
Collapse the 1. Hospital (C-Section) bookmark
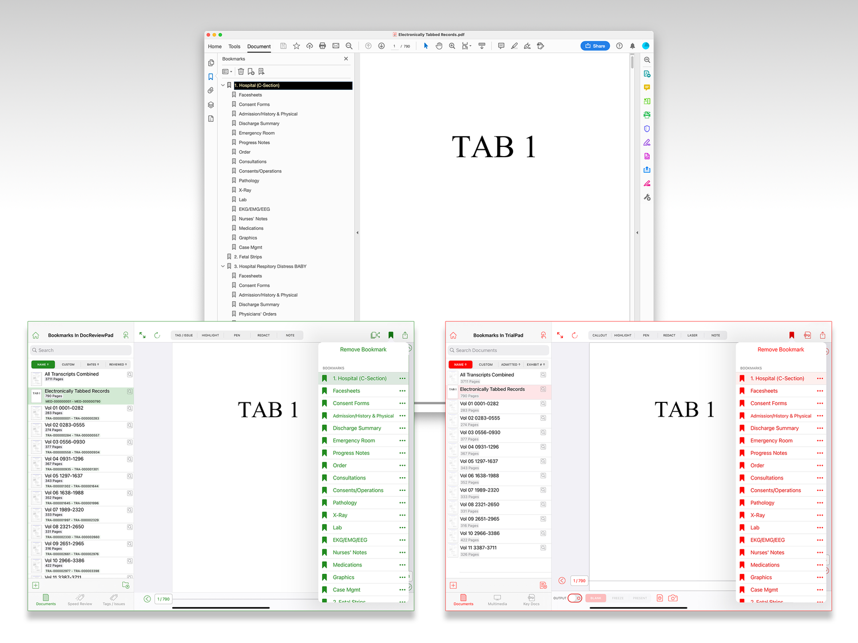(223, 85)
